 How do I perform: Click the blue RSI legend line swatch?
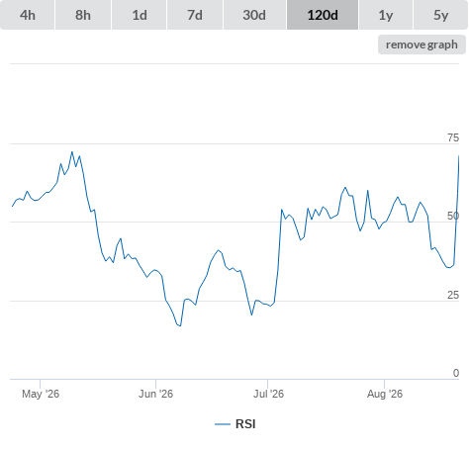coord(223,424)
